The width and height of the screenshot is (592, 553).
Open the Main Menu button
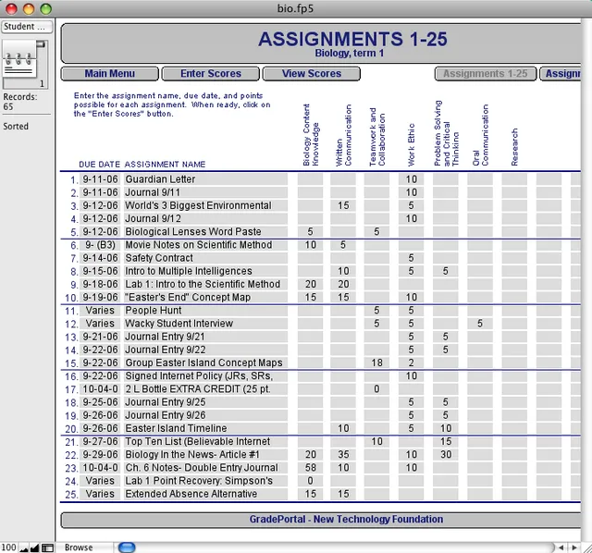109,74
